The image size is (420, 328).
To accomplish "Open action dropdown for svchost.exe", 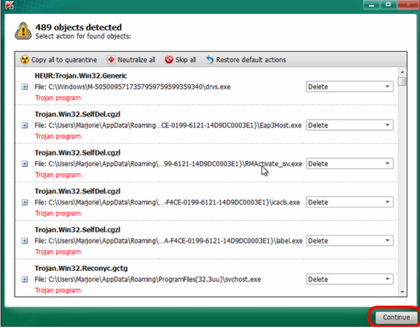I will pyautogui.click(x=350, y=279).
